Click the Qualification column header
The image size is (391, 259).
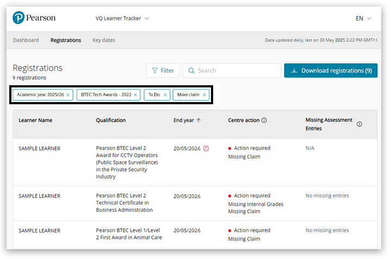(110, 121)
